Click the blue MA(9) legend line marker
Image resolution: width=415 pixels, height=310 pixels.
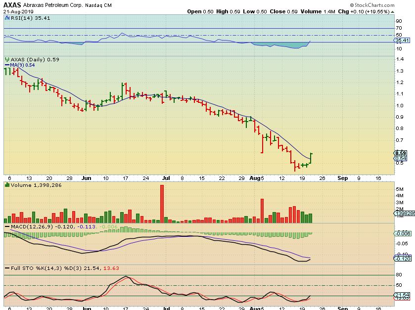(6, 65)
